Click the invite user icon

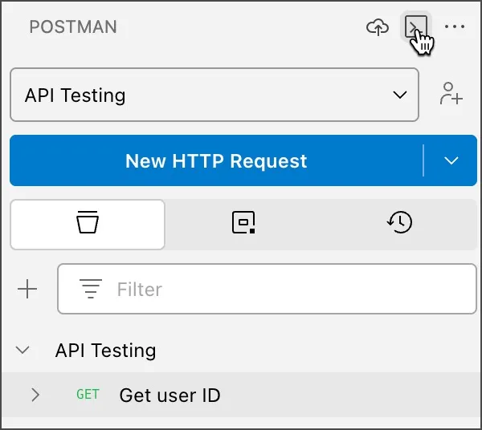[x=451, y=94]
